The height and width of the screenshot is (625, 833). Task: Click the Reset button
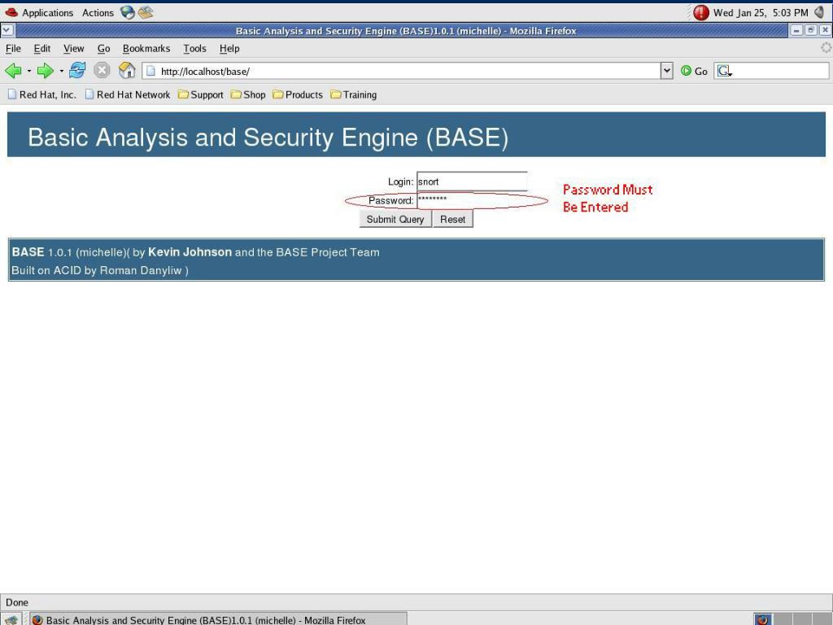452,219
